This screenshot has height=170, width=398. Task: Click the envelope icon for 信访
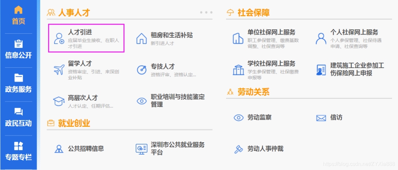pos(321,118)
